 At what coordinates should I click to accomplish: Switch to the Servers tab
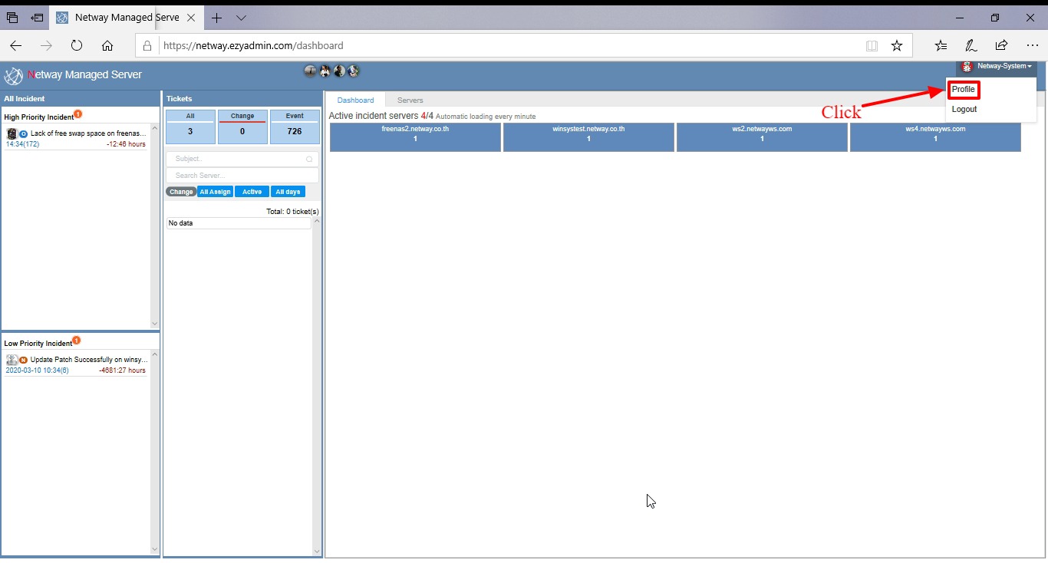tap(410, 100)
